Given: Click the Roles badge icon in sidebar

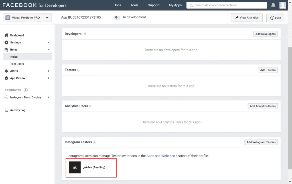Looking at the screenshot, I should [x=6, y=50].
